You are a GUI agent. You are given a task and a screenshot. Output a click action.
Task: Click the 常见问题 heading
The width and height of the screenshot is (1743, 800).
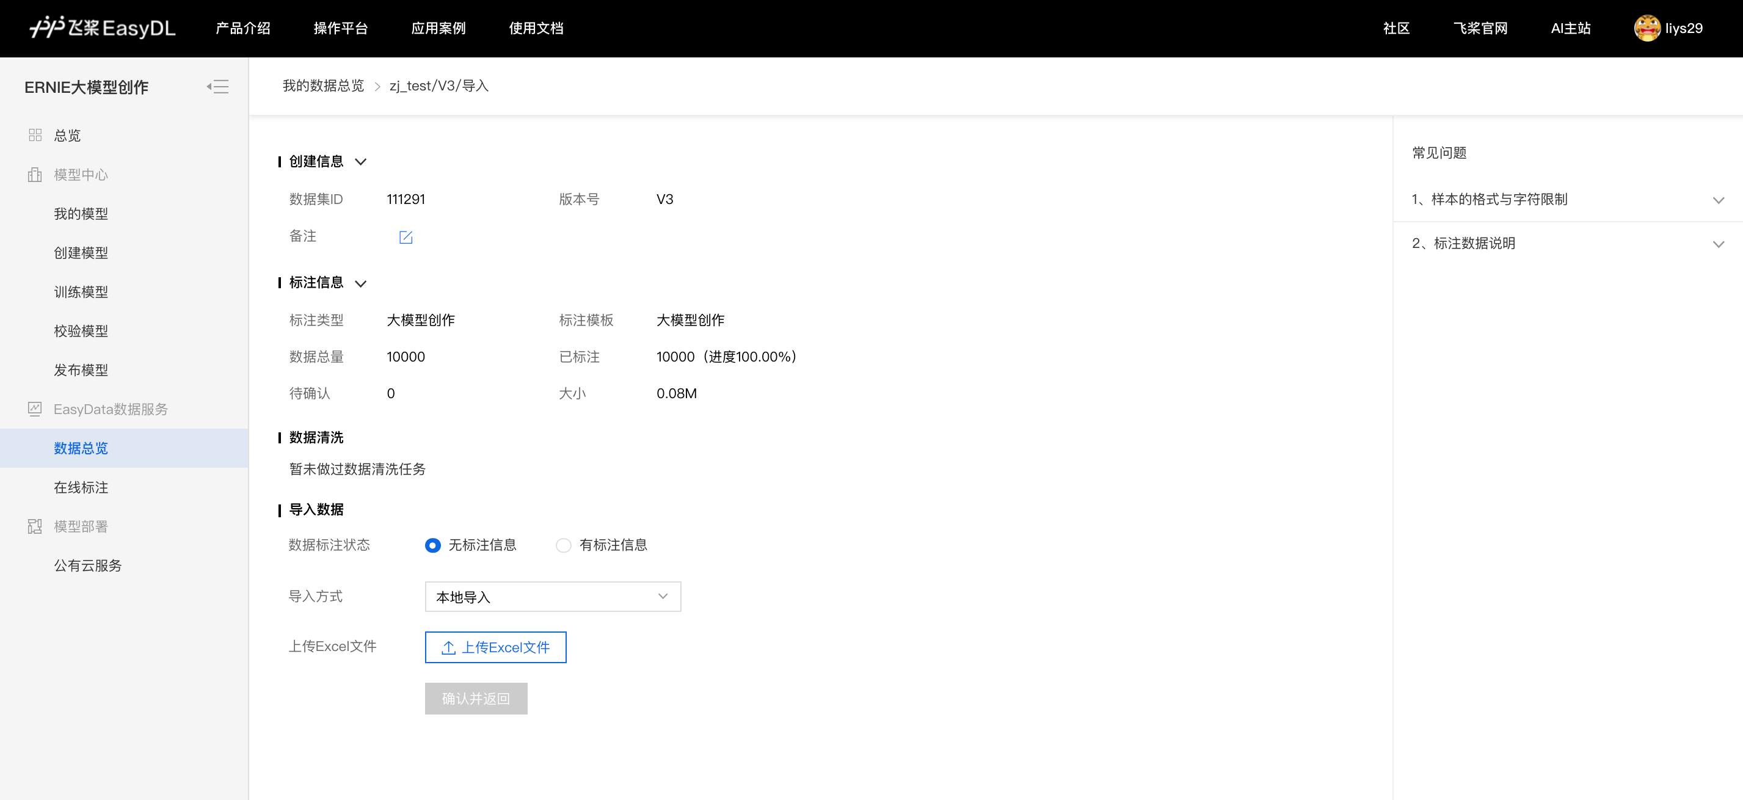coord(1439,153)
